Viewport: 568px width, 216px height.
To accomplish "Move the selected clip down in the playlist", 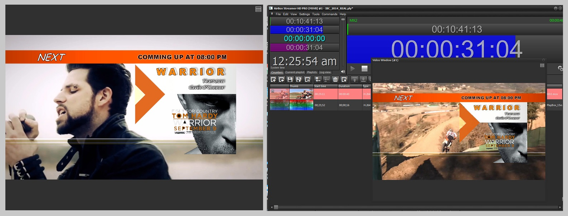I will [363, 80].
